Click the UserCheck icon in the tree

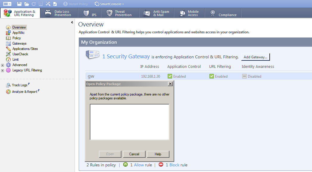(x=8, y=54)
